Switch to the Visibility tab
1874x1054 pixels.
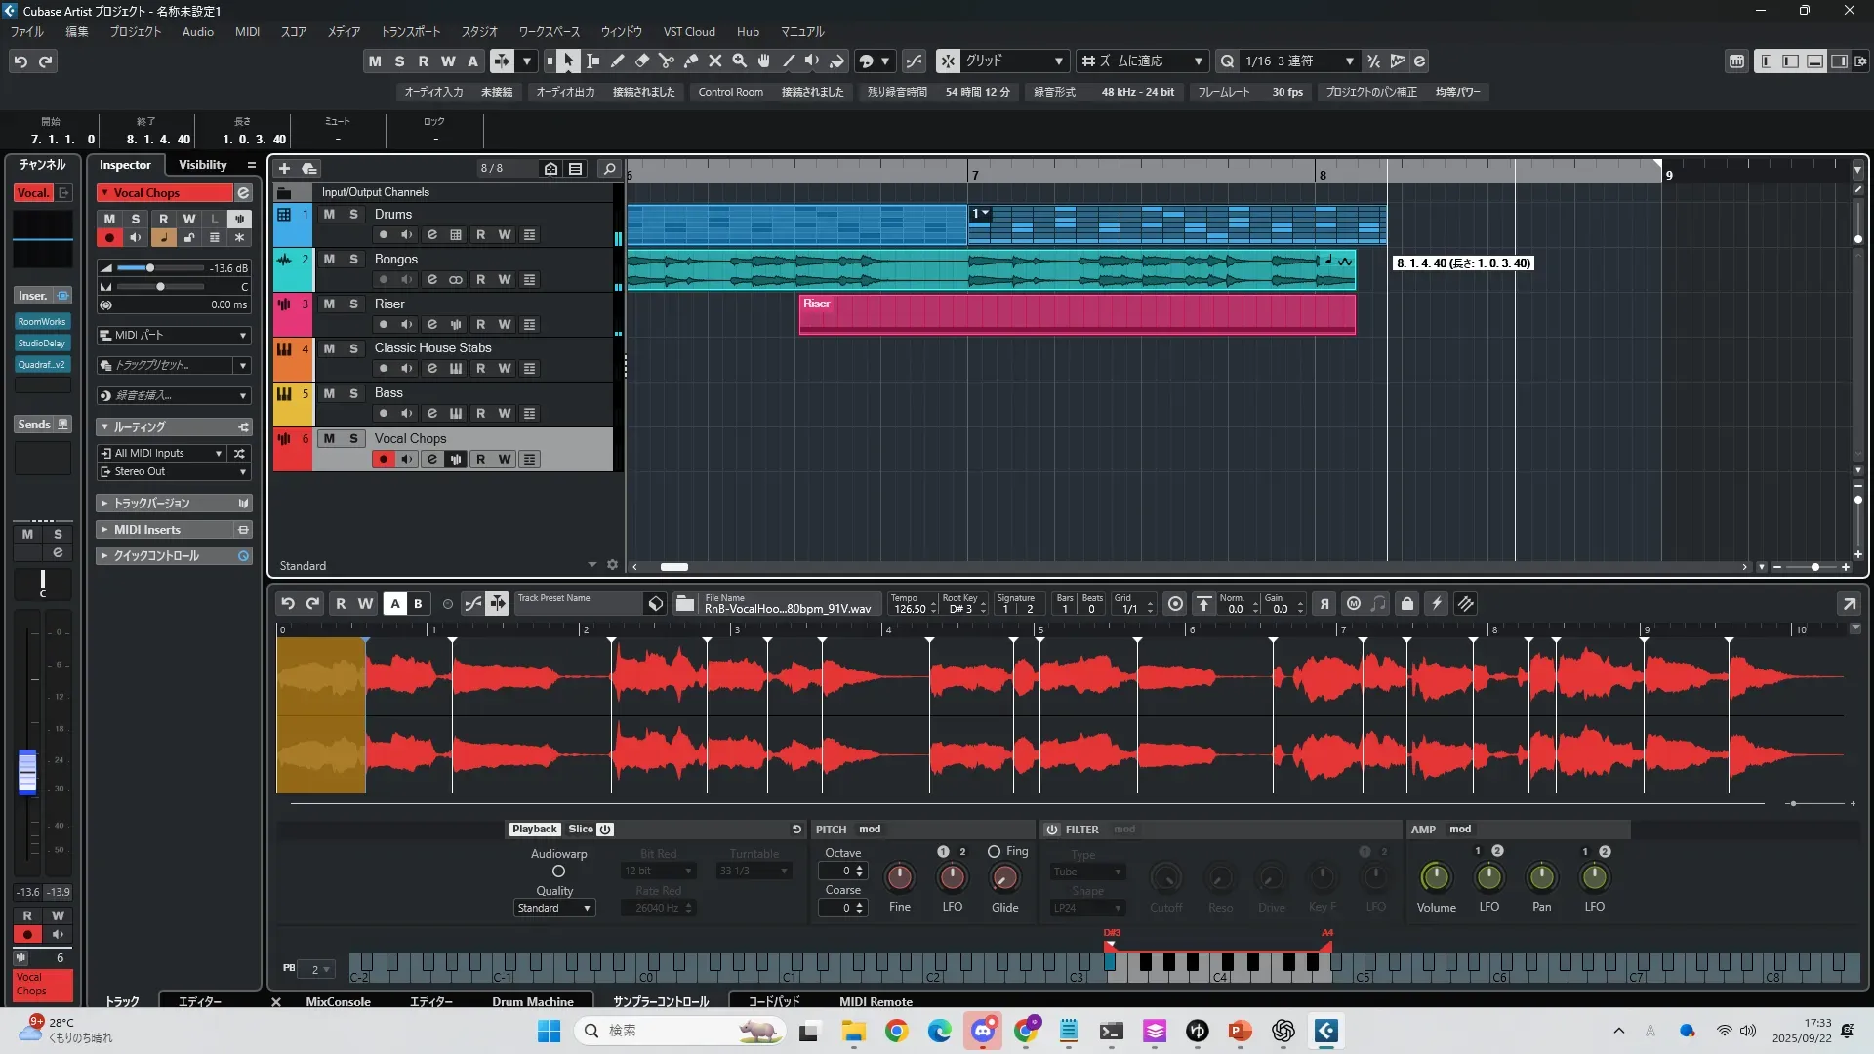202,165
